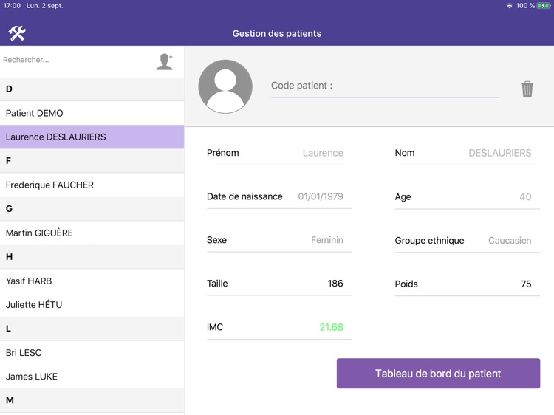Edit the Taille value 186

click(335, 284)
